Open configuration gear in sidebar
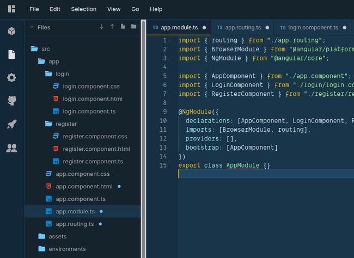This screenshot has width=354, height=258. point(11,78)
